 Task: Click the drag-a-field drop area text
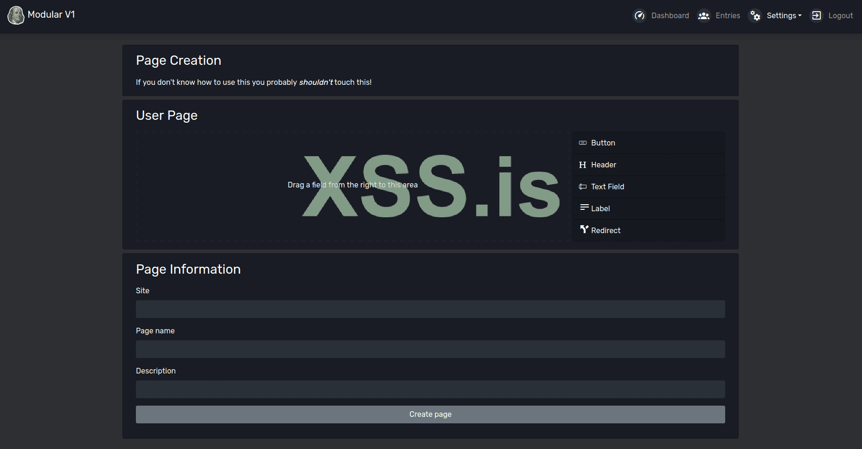353,185
